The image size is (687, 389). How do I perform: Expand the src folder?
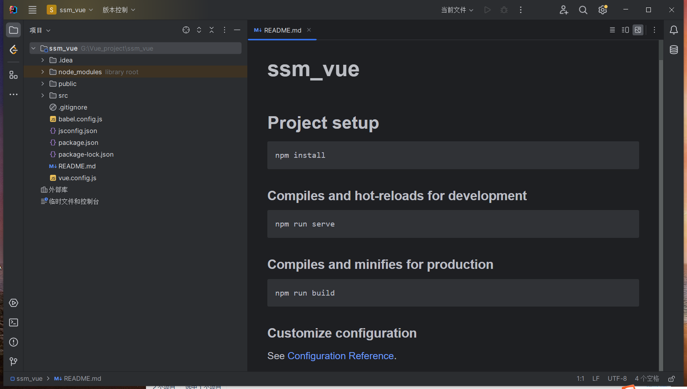coord(43,95)
